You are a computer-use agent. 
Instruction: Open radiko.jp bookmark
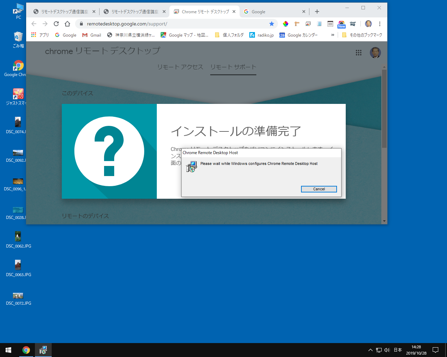pos(262,35)
